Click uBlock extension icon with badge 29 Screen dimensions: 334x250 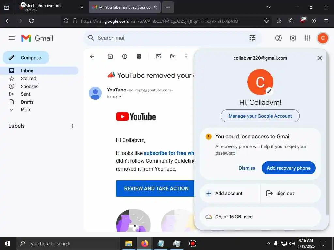(303, 20)
